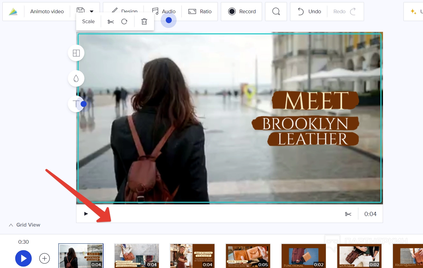This screenshot has height=268, width=423.
Task: Click the search magnifier icon
Action: [276, 12]
